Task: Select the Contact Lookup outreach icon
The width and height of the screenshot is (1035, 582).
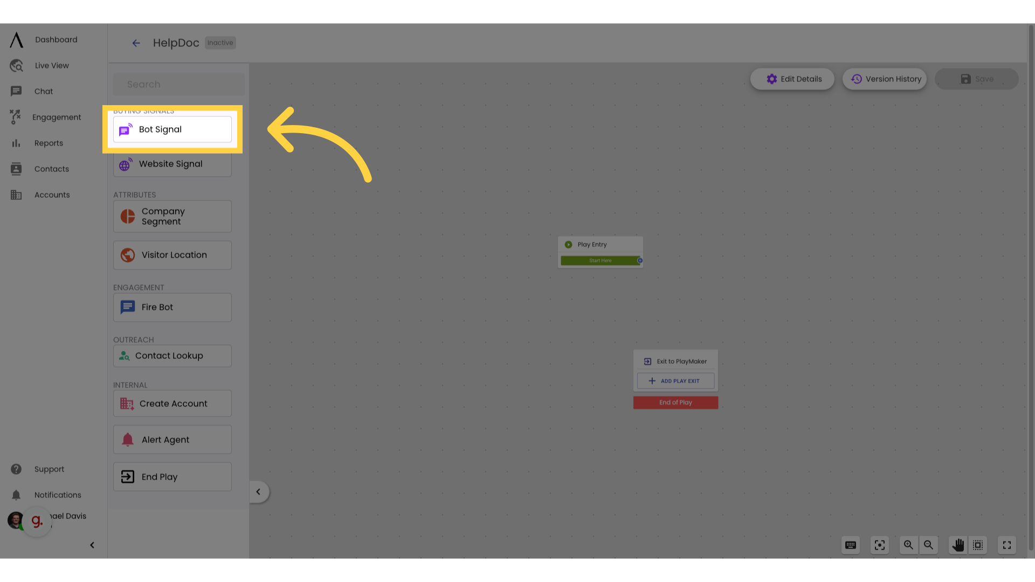Action: tap(125, 355)
